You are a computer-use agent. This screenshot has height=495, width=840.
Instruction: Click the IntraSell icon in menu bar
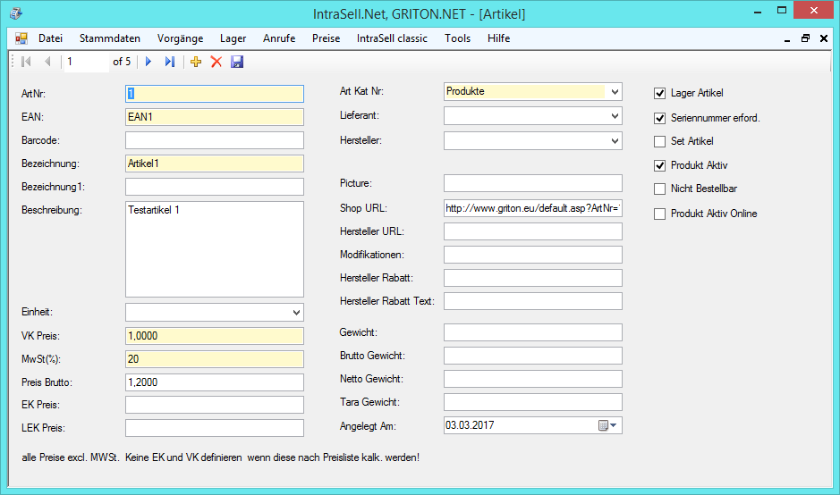coord(21,38)
